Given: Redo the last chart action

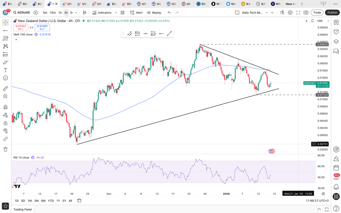Looking at the screenshot, I should point(177,13).
